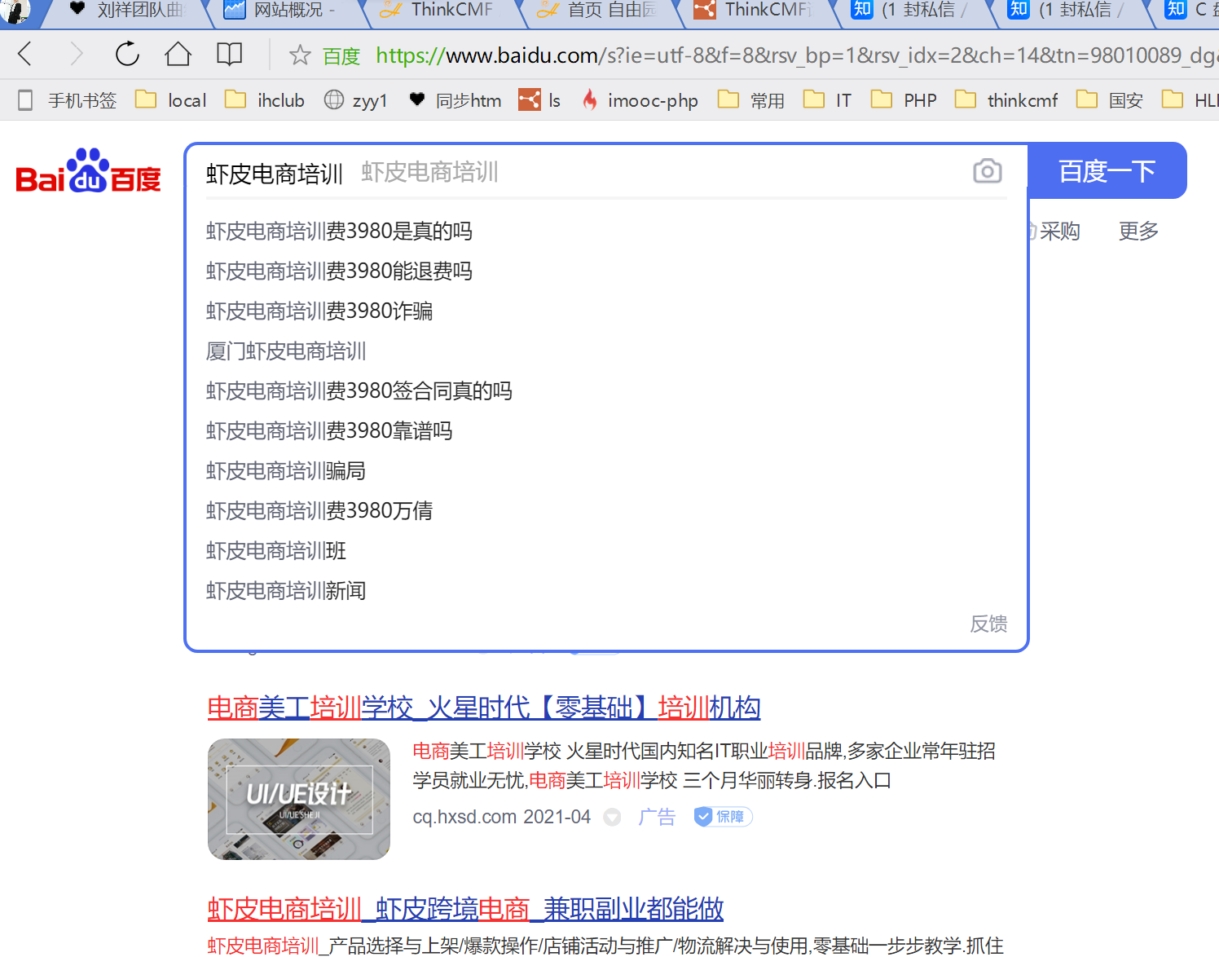The width and height of the screenshot is (1219, 957).
Task: Switch to the 首页 自由匠 tab
Action: point(597,10)
